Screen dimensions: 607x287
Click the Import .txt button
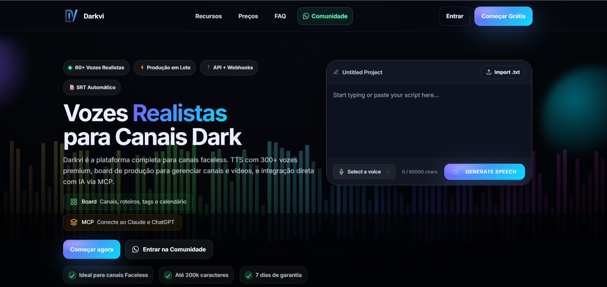[x=503, y=72]
